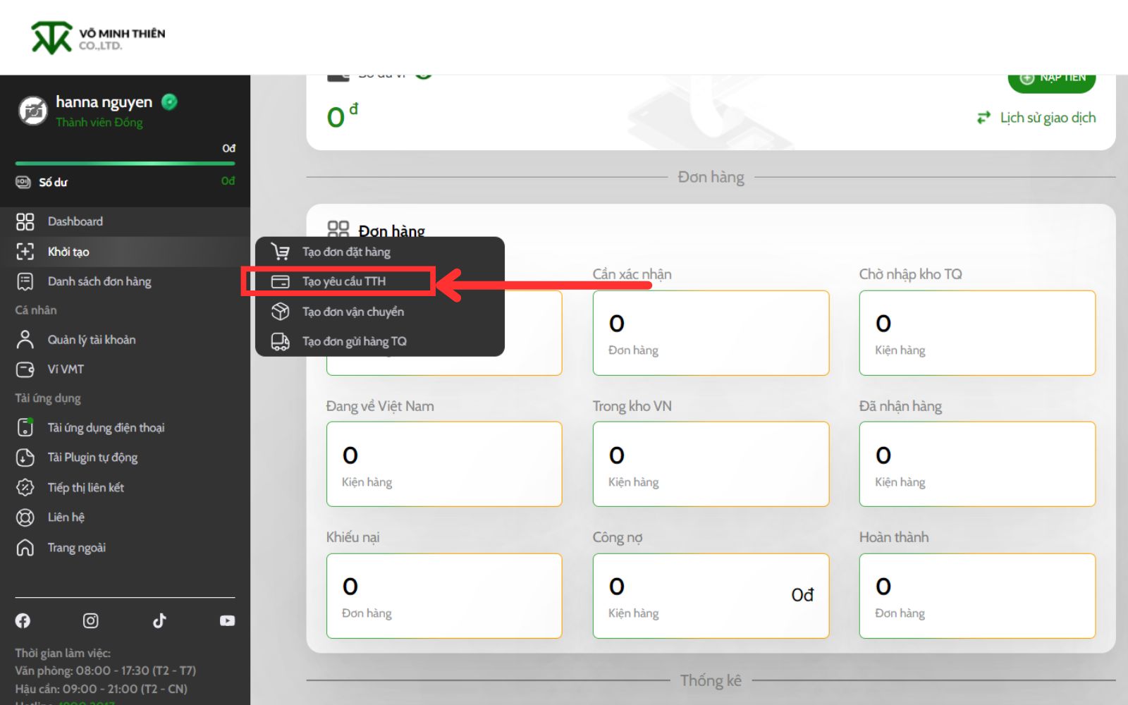Open the Đã nhận hàng card
Image resolution: width=1128 pixels, height=705 pixels.
977,464
